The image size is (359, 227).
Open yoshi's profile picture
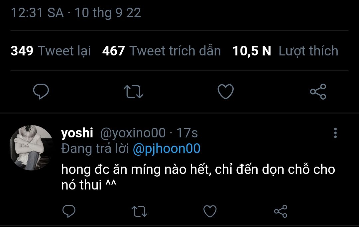click(31, 147)
